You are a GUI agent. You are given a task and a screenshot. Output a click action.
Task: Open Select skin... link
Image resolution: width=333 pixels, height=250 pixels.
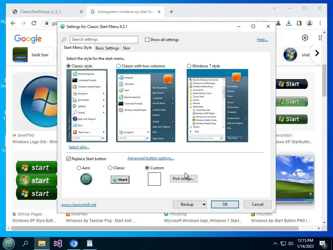point(79,147)
